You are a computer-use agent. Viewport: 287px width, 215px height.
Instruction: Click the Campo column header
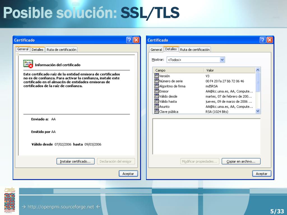pos(178,70)
